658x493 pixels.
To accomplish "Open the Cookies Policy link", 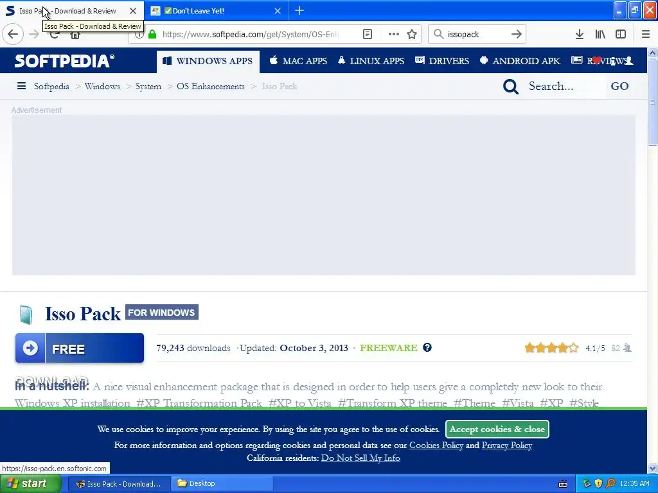I will (x=436, y=445).
